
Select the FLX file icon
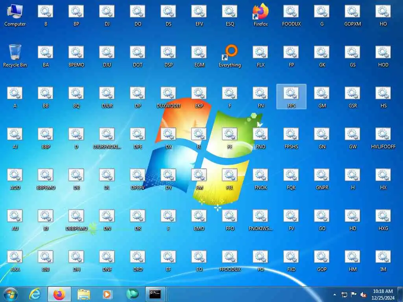[261, 56]
